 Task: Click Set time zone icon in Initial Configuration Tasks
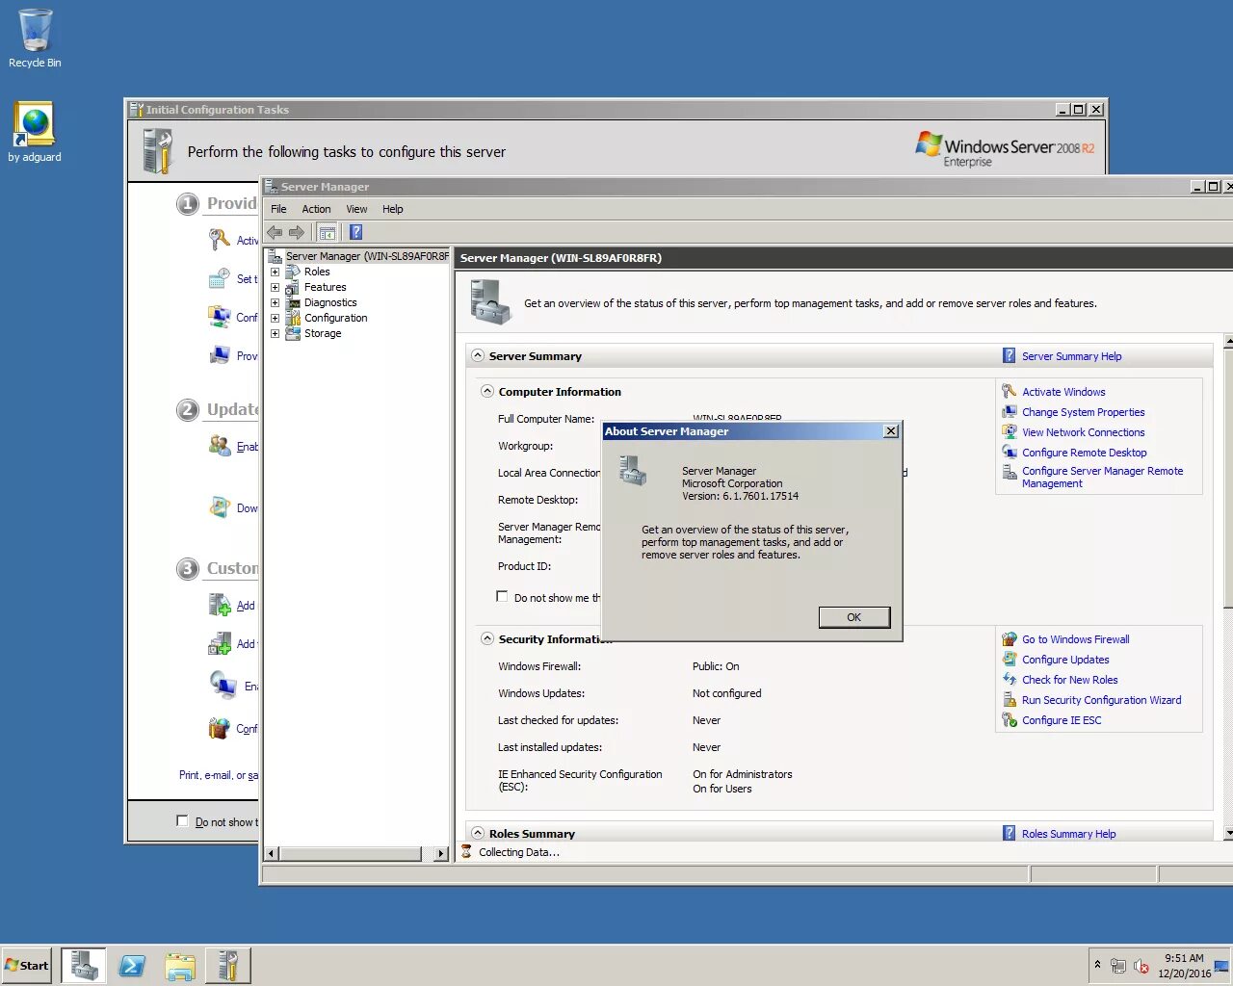[220, 278]
